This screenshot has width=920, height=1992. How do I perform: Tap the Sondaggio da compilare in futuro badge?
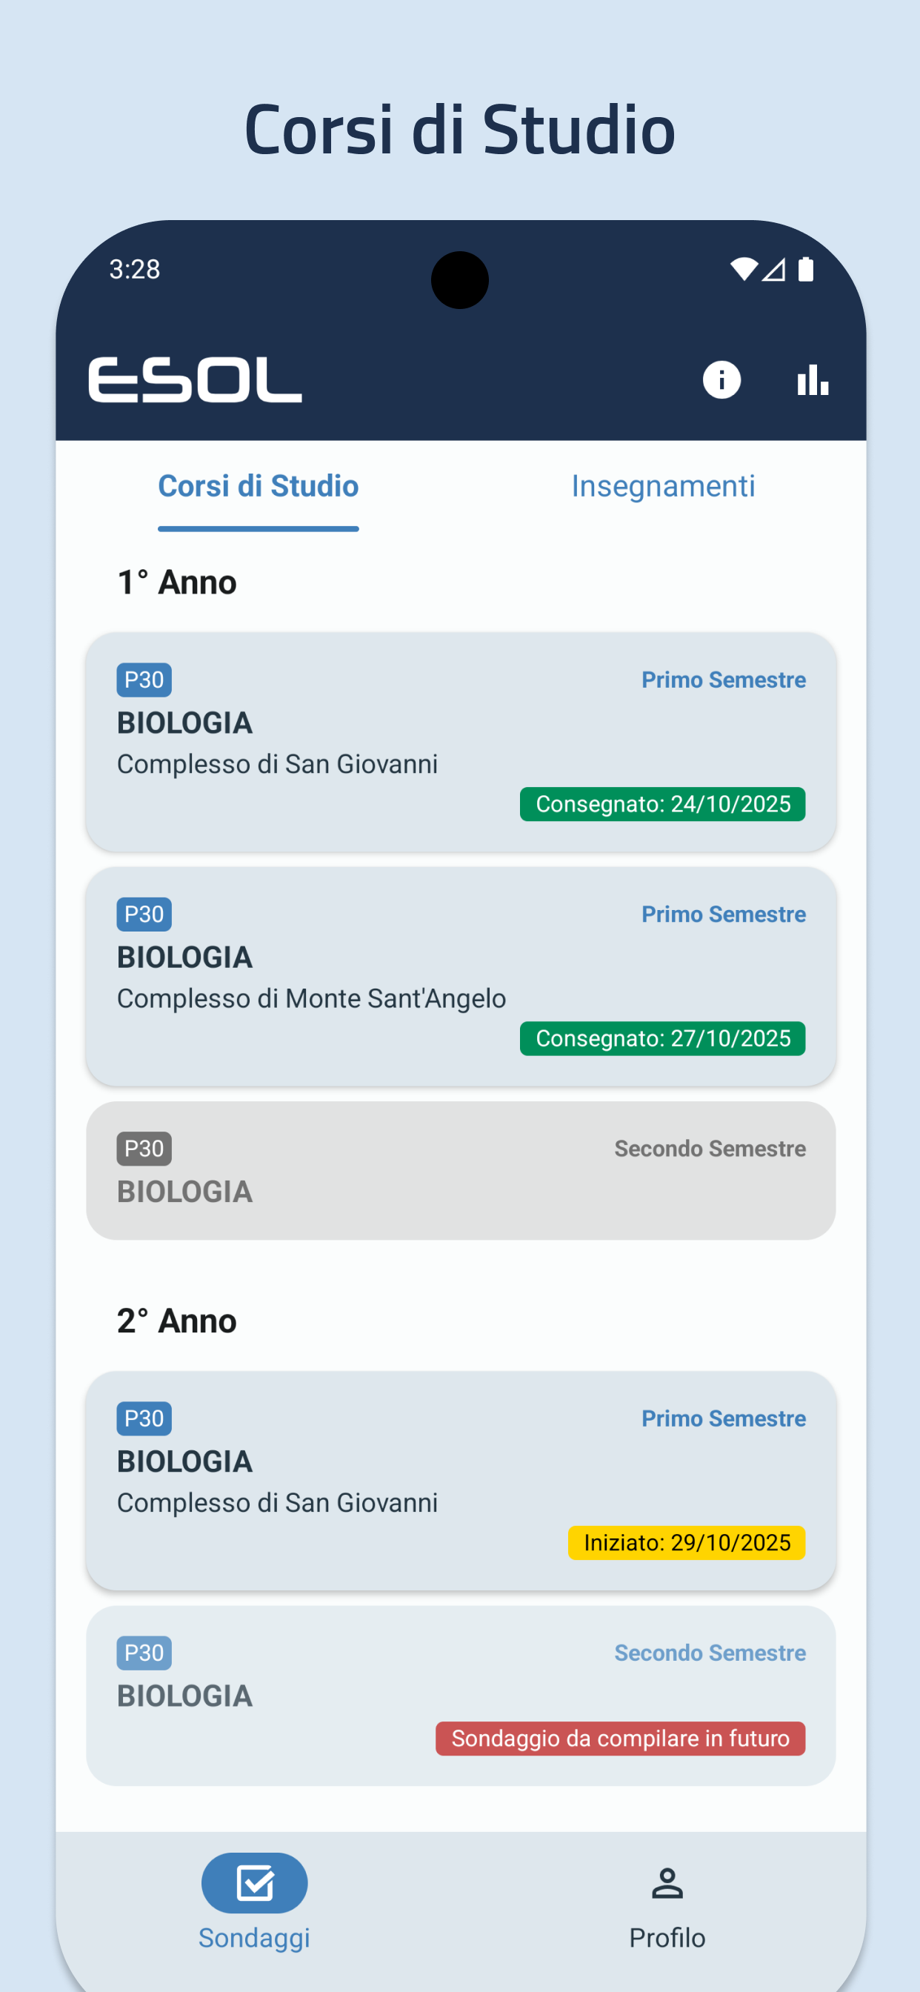[x=620, y=1739]
